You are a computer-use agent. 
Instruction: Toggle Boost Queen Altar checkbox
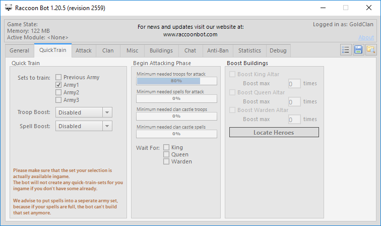232,92
